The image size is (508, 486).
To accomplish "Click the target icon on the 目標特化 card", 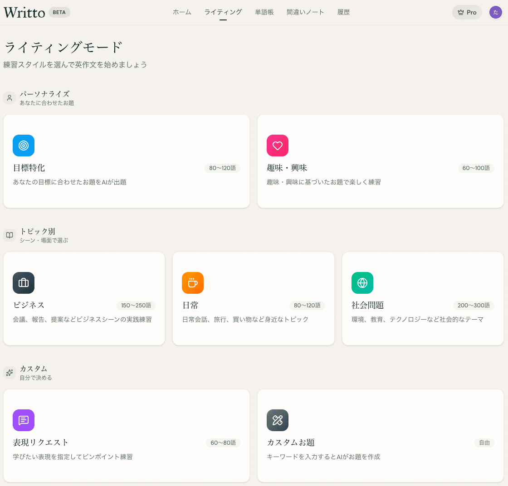I will [x=23, y=146].
